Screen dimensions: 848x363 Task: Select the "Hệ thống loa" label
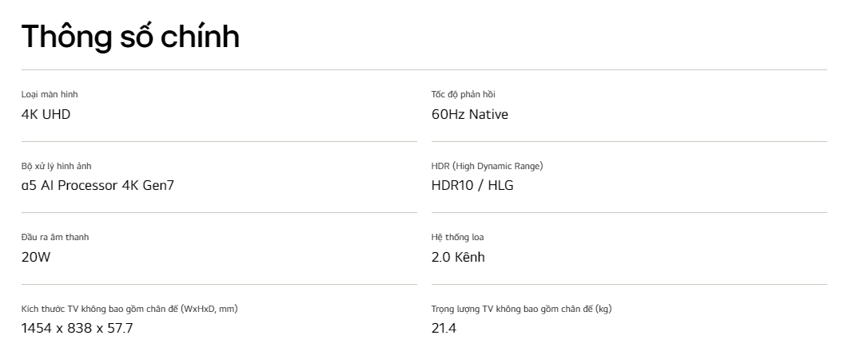[457, 237]
